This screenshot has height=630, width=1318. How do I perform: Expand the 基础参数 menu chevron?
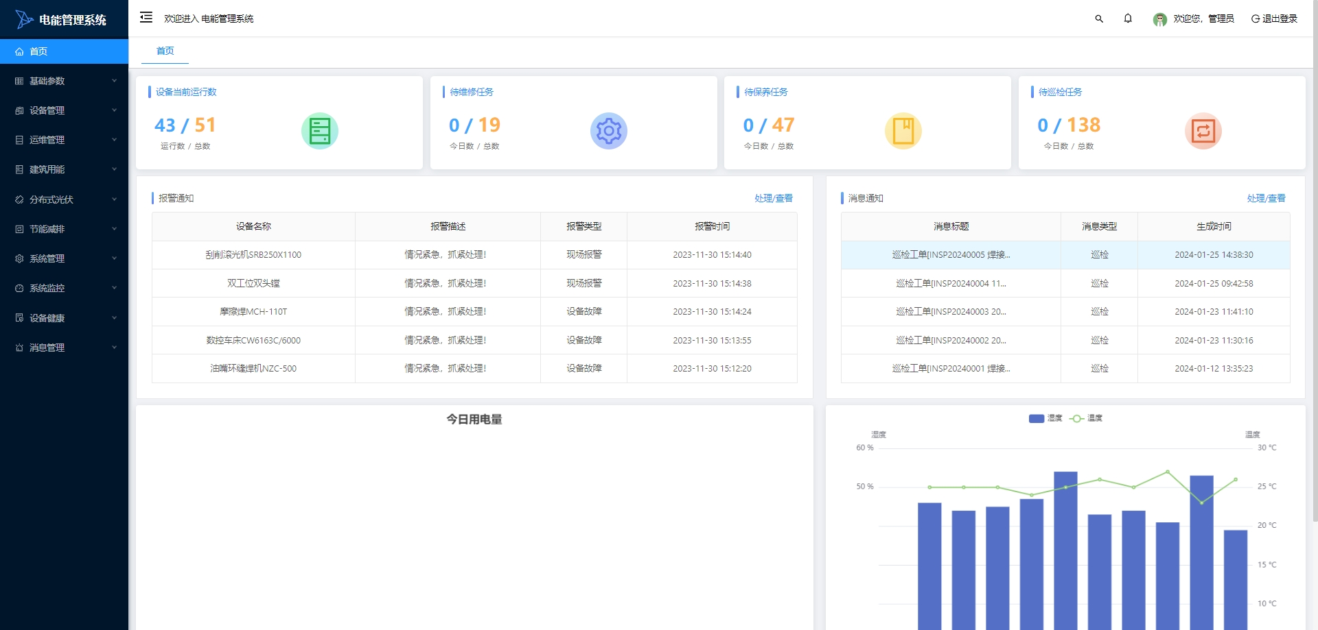click(114, 81)
